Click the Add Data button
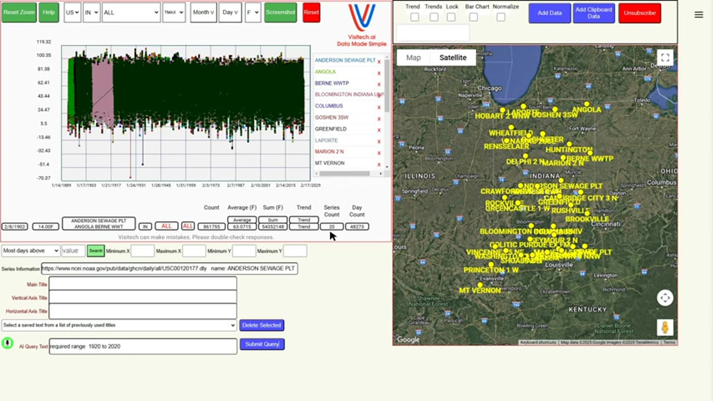 point(549,13)
